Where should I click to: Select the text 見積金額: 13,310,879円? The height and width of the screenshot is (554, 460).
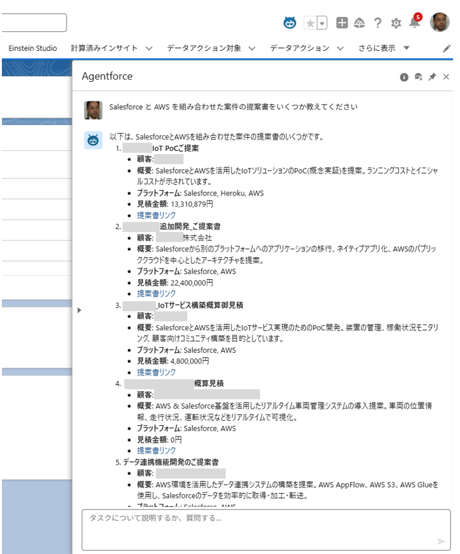click(175, 204)
